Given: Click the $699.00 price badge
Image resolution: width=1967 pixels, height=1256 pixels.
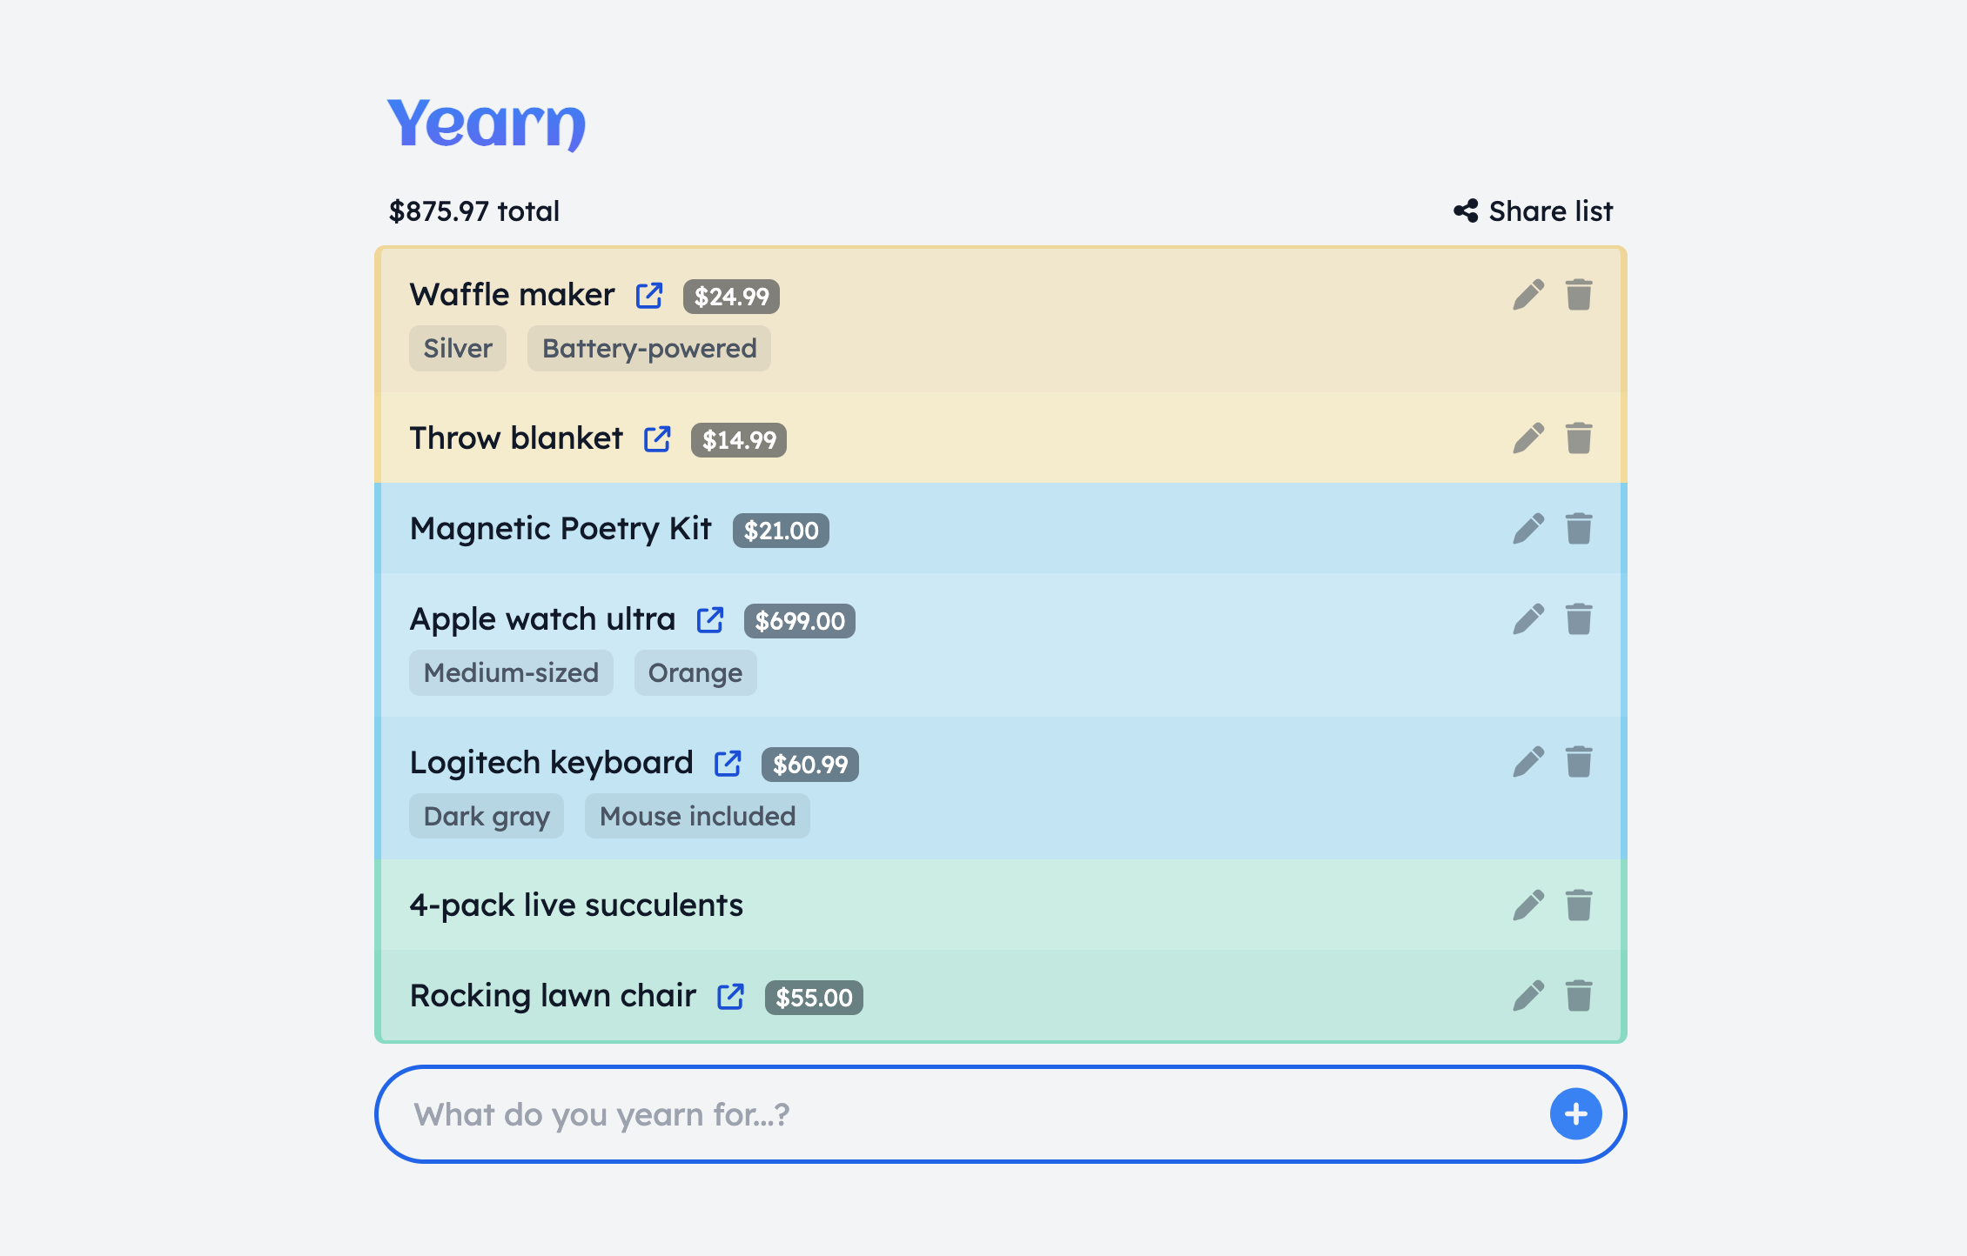Looking at the screenshot, I should click(799, 621).
